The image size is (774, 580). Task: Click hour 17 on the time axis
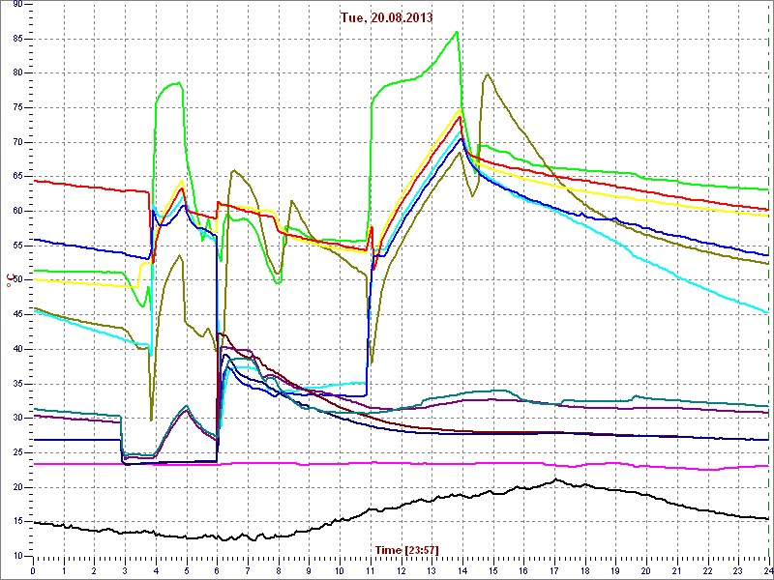pos(554,570)
